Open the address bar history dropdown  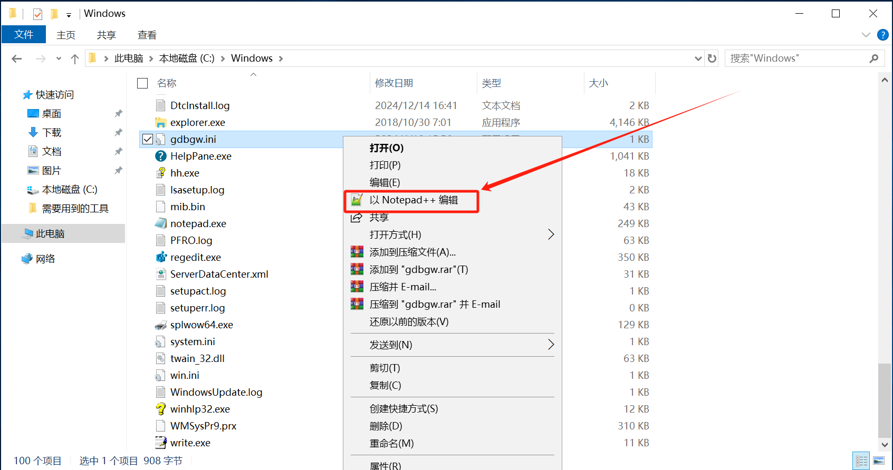click(698, 58)
